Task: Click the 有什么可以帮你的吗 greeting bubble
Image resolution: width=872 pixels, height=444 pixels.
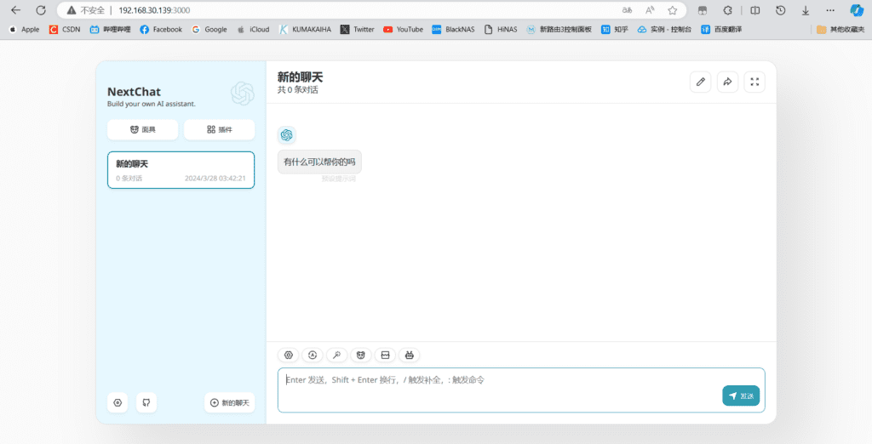Action: point(319,162)
